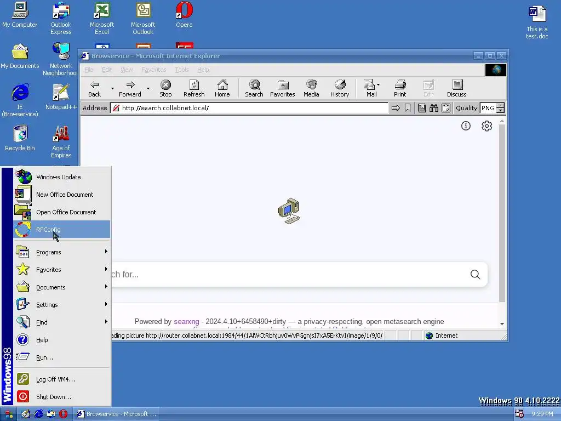Click the bookmark icon beside address bar

[408, 108]
